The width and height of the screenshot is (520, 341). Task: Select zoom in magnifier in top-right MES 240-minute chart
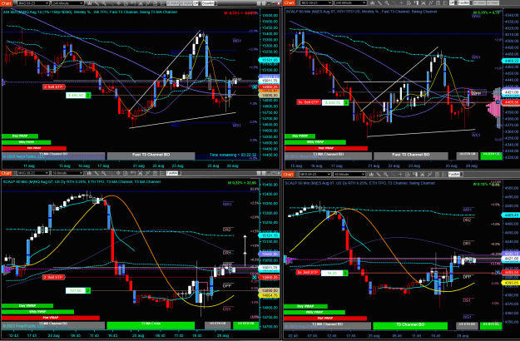(x=387, y=3)
